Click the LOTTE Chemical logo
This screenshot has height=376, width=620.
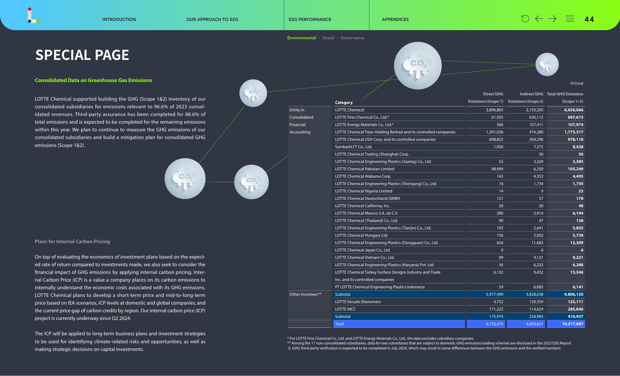33,15
